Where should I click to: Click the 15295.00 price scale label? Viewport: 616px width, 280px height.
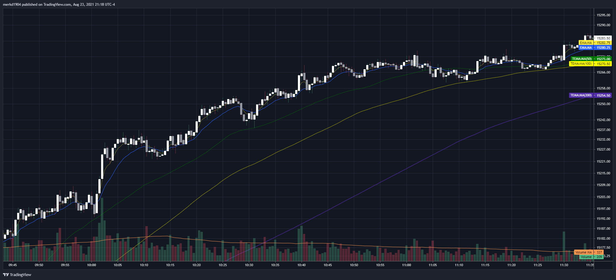pos(603,15)
